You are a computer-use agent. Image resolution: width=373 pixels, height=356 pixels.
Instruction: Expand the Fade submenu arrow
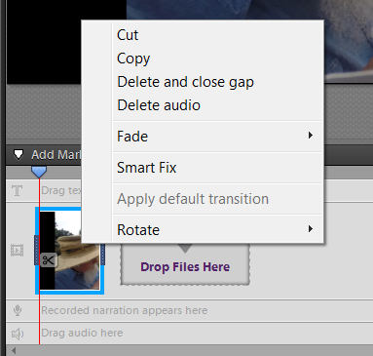point(311,136)
